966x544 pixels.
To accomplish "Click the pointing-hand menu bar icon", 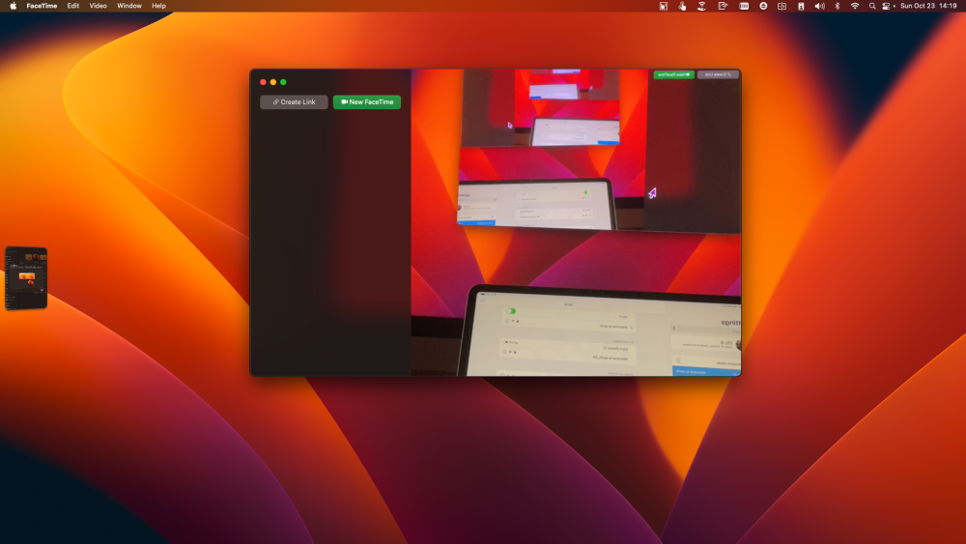I will [x=682, y=6].
